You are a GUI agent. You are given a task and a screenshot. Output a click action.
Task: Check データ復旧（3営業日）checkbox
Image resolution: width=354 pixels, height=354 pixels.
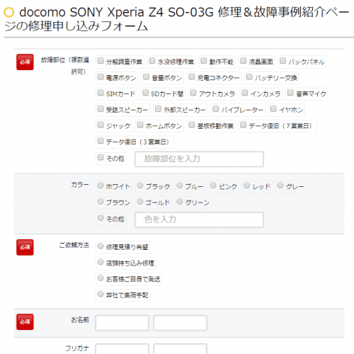101,141
